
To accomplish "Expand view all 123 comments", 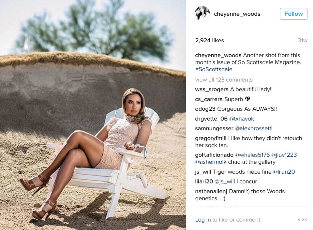I will coord(224,80).
